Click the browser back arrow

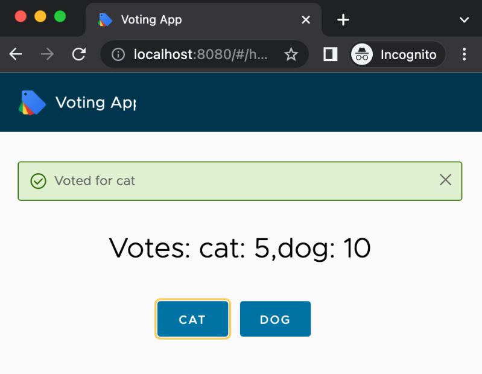click(16, 54)
